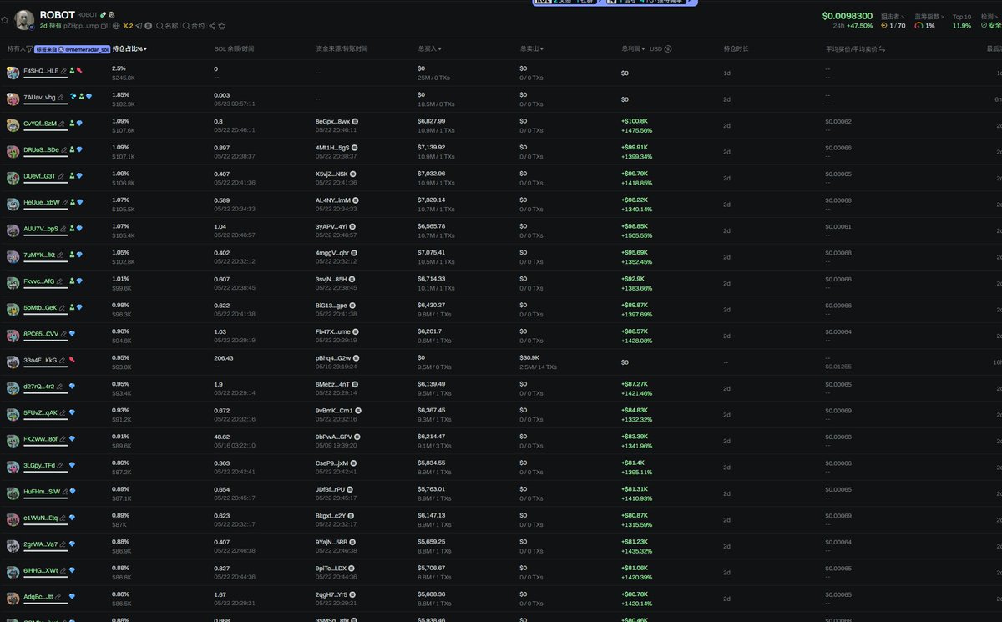This screenshot has width=1002, height=622.
Task: Click the avatar of holder DUevf...G3T
Action: tap(13, 178)
